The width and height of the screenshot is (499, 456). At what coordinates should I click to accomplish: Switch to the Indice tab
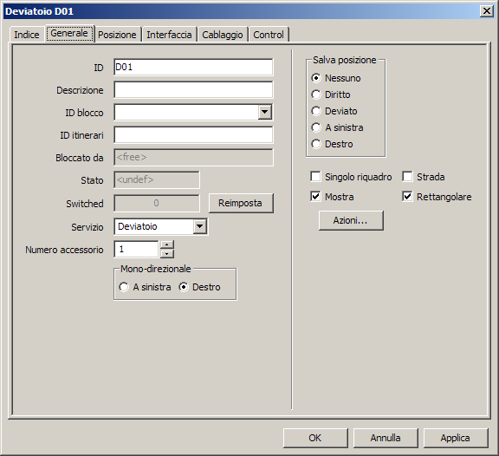point(27,35)
